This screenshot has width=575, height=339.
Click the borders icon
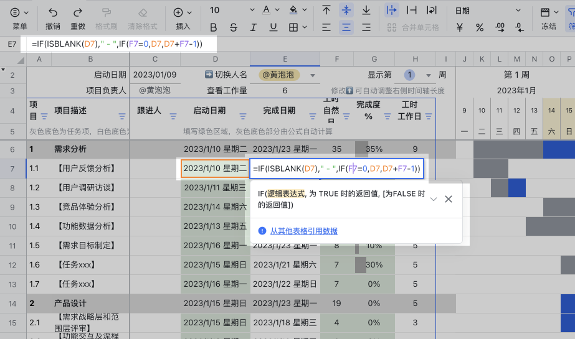tap(293, 27)
